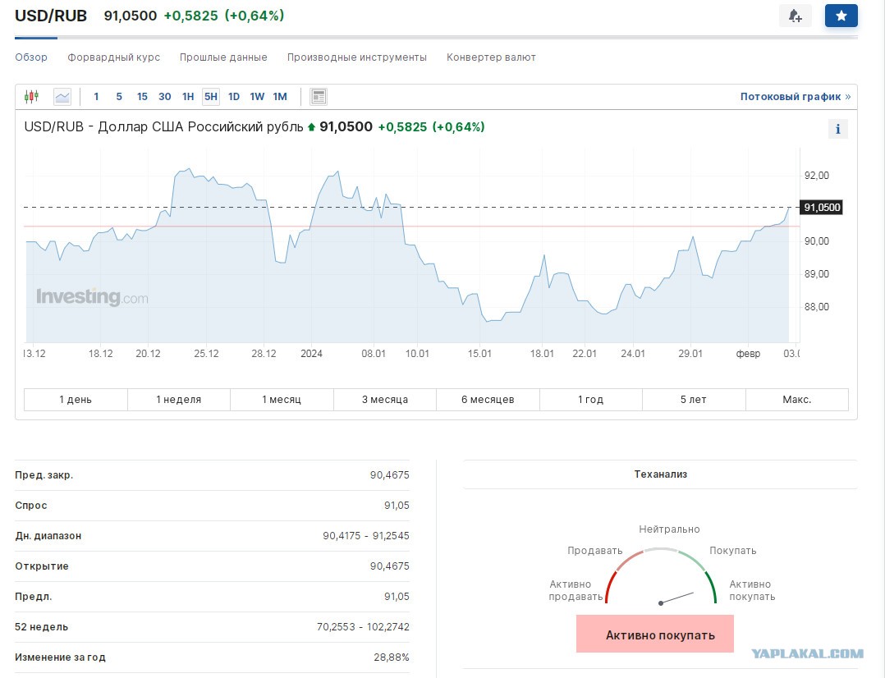The height and width of the screenshot is (678, 885).
Task: Select the 1D chart interval
Action: click(x=234, y=97)
